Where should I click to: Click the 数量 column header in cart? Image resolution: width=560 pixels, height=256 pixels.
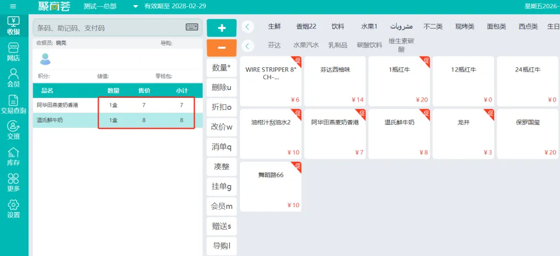tap(113, 91)
